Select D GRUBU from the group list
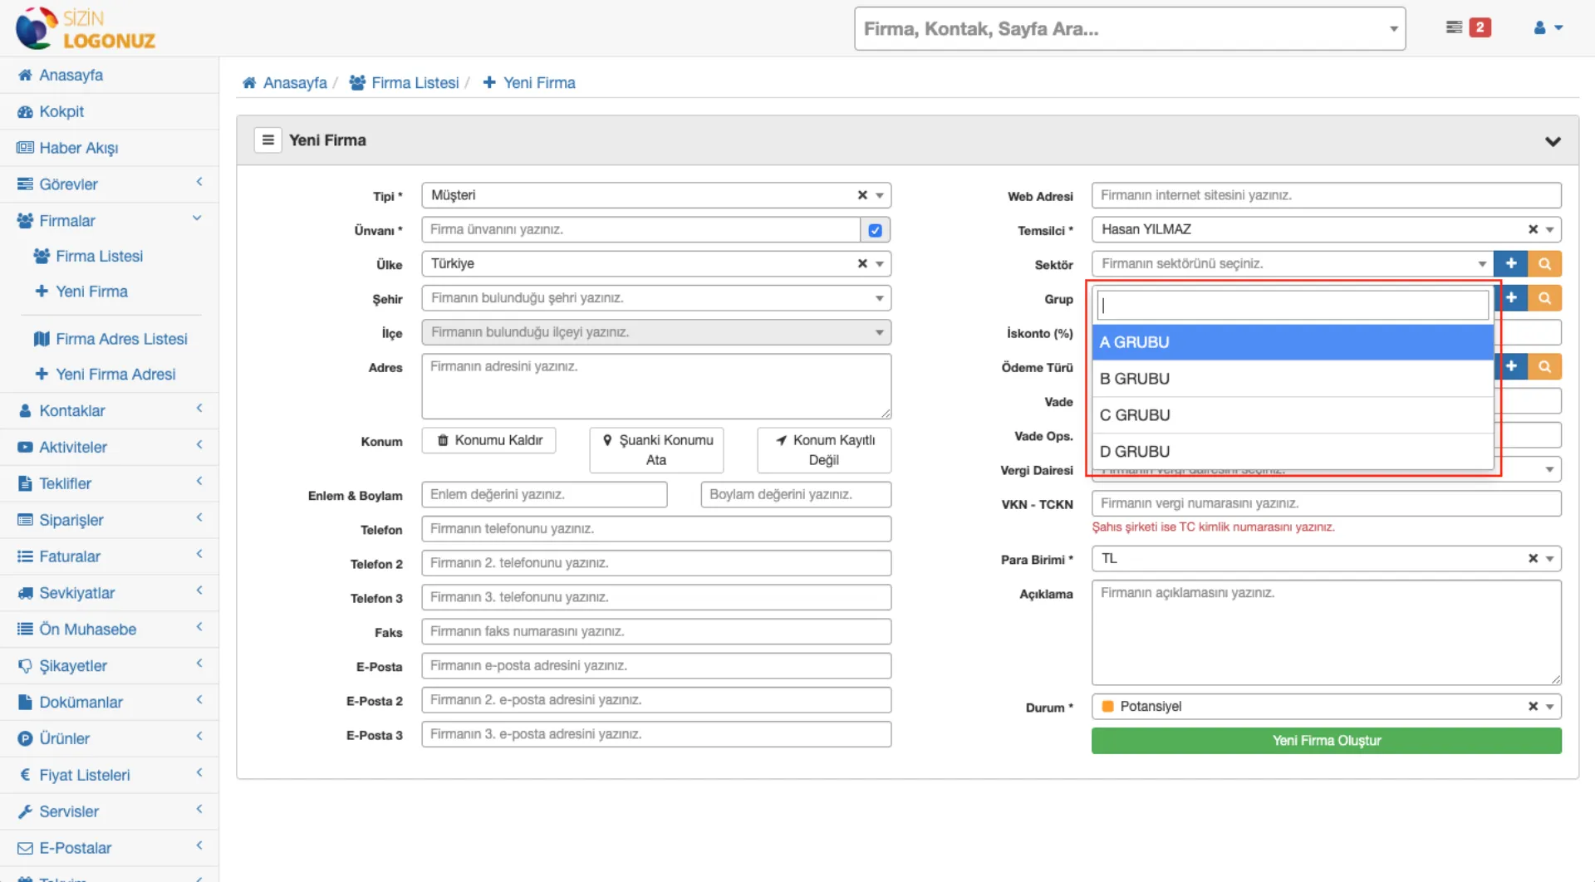 pos(1293,452)
